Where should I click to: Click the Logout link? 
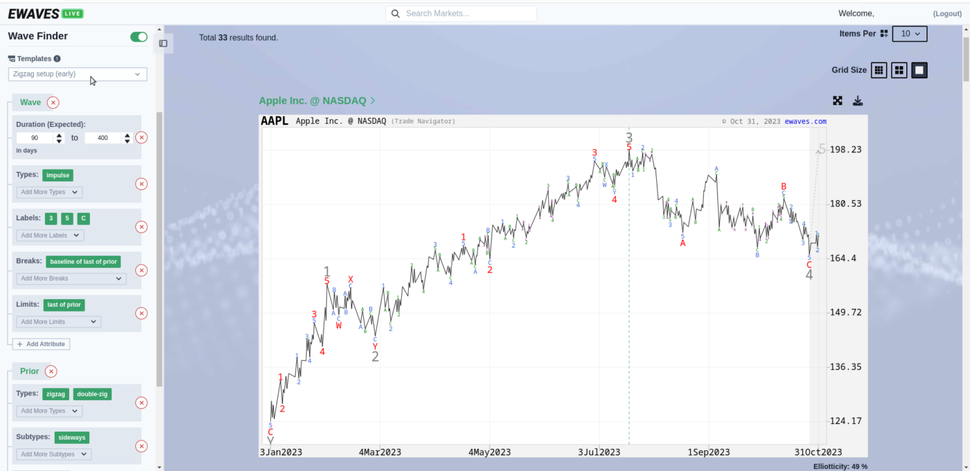(x=946, y=14)
